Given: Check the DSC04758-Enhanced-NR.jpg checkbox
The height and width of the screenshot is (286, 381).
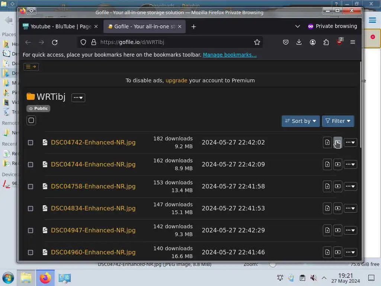Looking at the screenshot, I should (31, 187).
